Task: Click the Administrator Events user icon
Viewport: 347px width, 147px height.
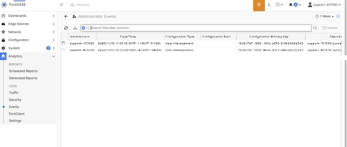Action: [74, 16]
